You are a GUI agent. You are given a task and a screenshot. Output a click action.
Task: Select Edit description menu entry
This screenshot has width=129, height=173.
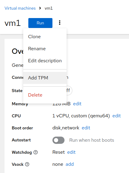tap(45, 61)
